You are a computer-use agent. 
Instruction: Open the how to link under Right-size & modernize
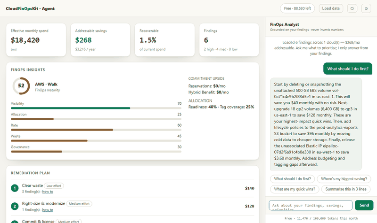48,210
